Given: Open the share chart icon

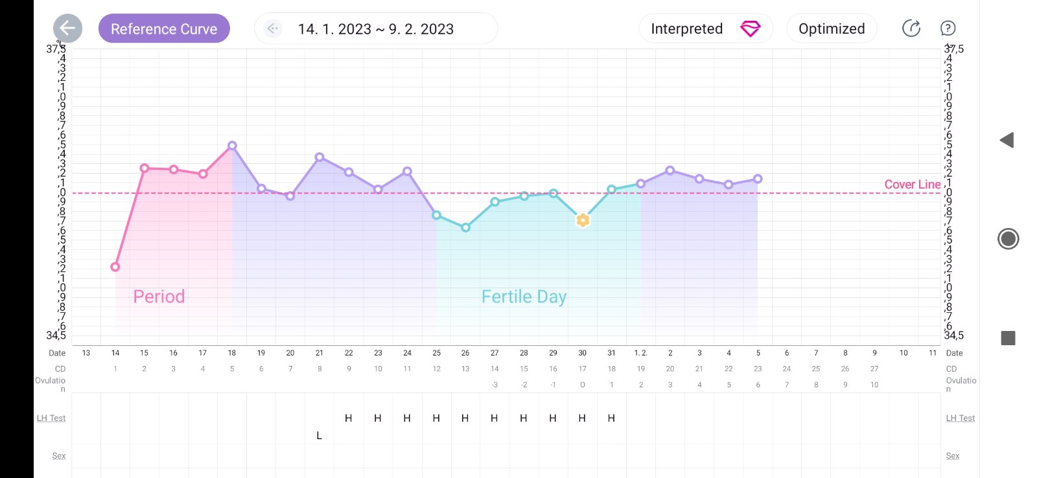Looking at the screenshot, I should [x=911, y=28].
